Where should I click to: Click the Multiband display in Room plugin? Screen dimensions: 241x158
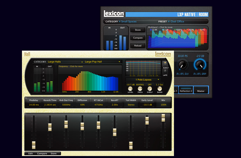[x=177, y=38]
